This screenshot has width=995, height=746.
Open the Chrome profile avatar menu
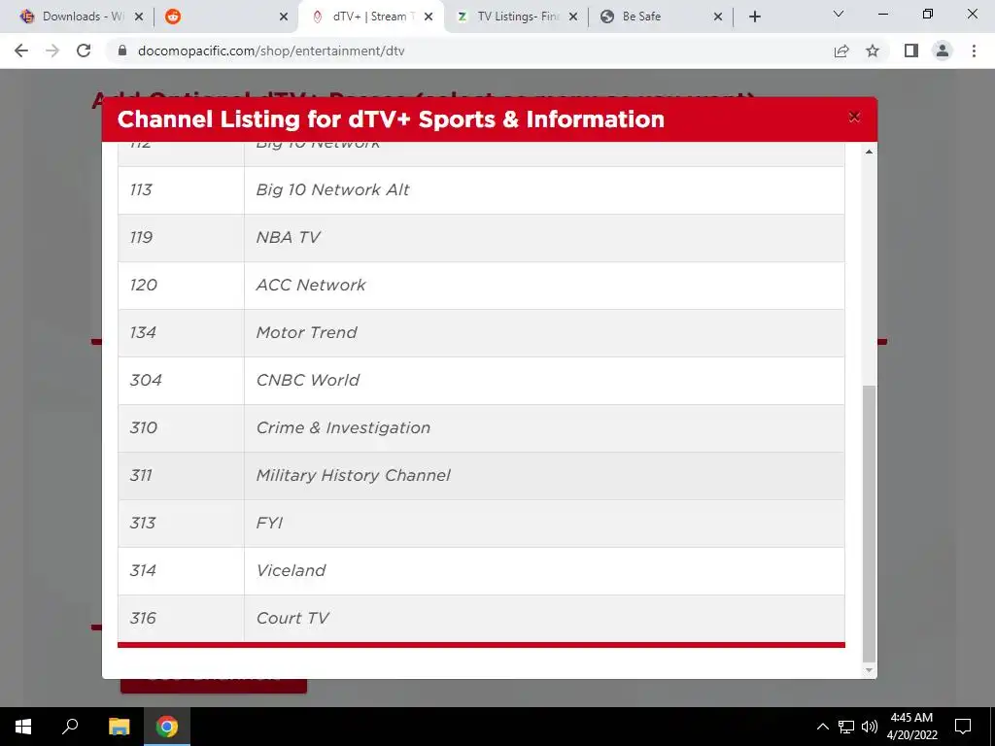943,51
